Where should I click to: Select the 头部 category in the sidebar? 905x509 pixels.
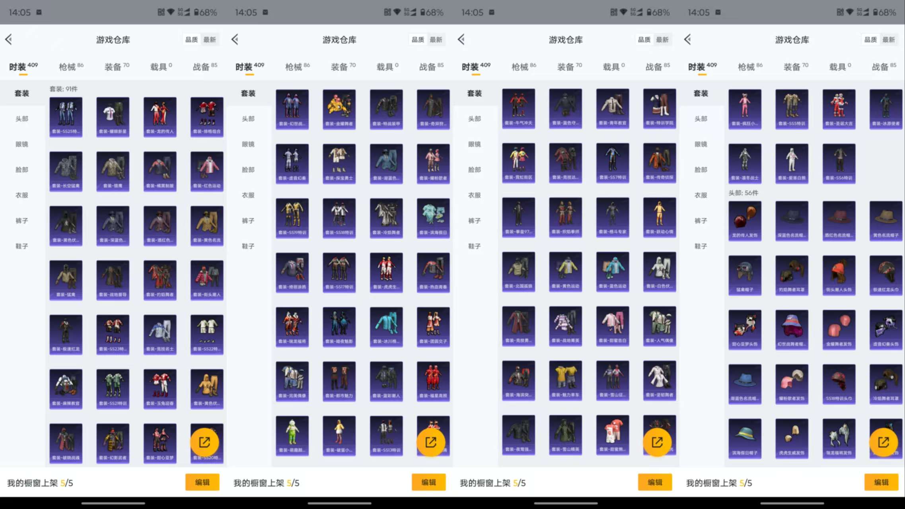tap(21, 118)
